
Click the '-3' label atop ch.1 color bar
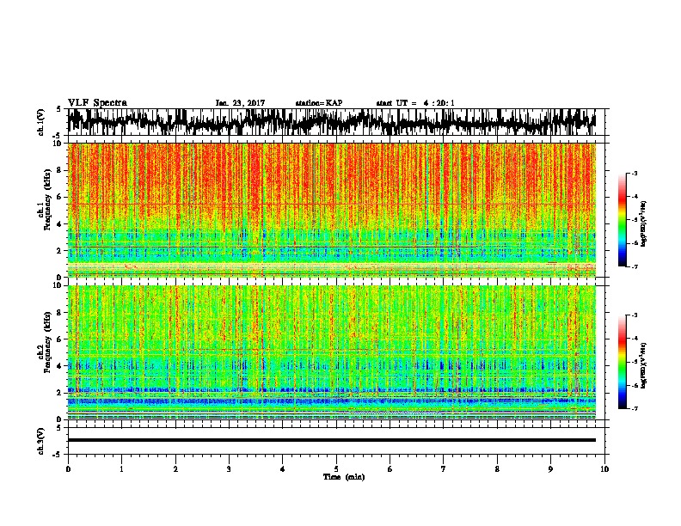(635, 174)
